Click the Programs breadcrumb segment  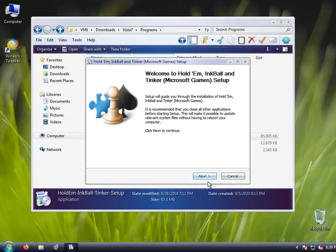tap(149, 30)
